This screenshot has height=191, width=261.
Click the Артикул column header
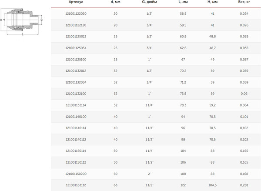pos(76,3)
